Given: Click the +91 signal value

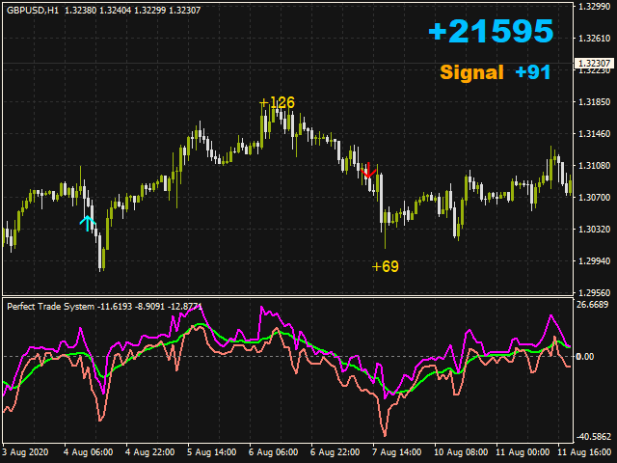Looking at the screenshot, I should 533,72.
